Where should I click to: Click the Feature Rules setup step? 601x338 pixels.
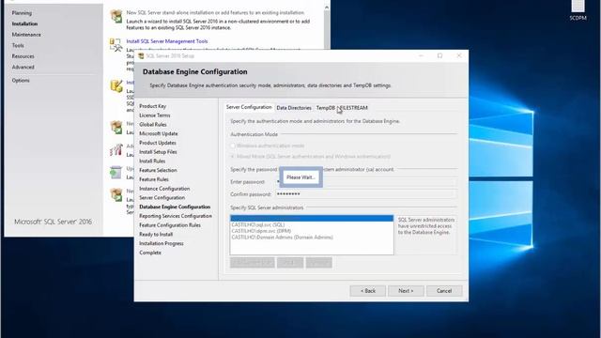coord(154,179)
